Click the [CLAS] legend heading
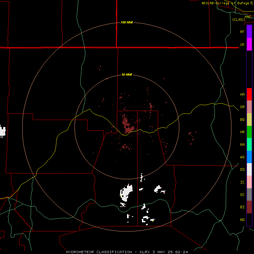The width and height of the screenshot is (254, 254). [238, 19]
